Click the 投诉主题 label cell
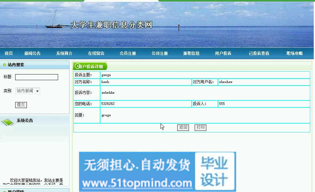This screenshot has width=315, height=192. (87, 75)
